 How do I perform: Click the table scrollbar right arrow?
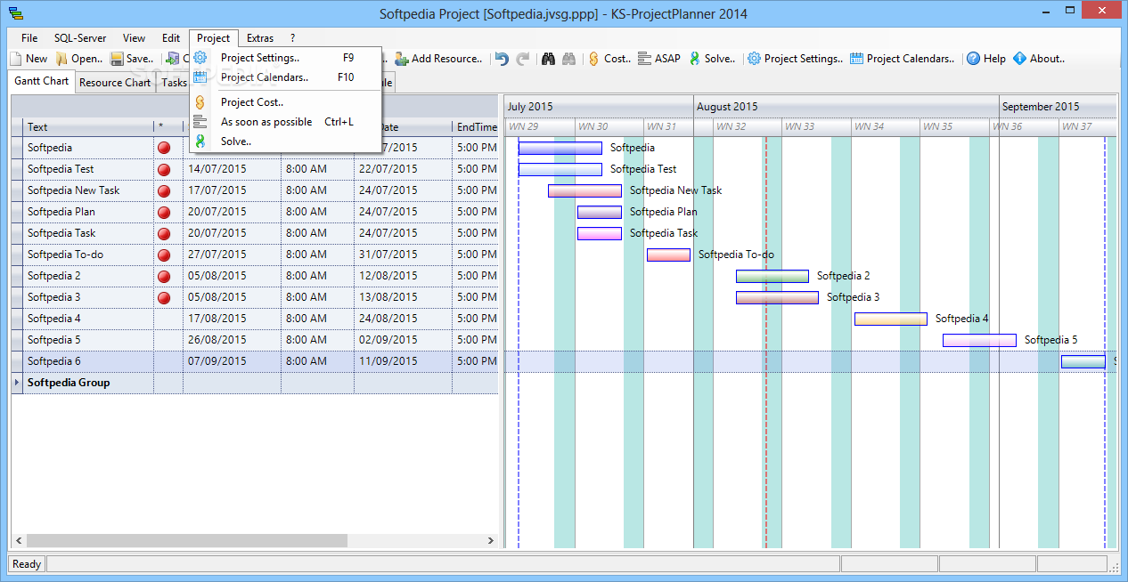[490, 541]
